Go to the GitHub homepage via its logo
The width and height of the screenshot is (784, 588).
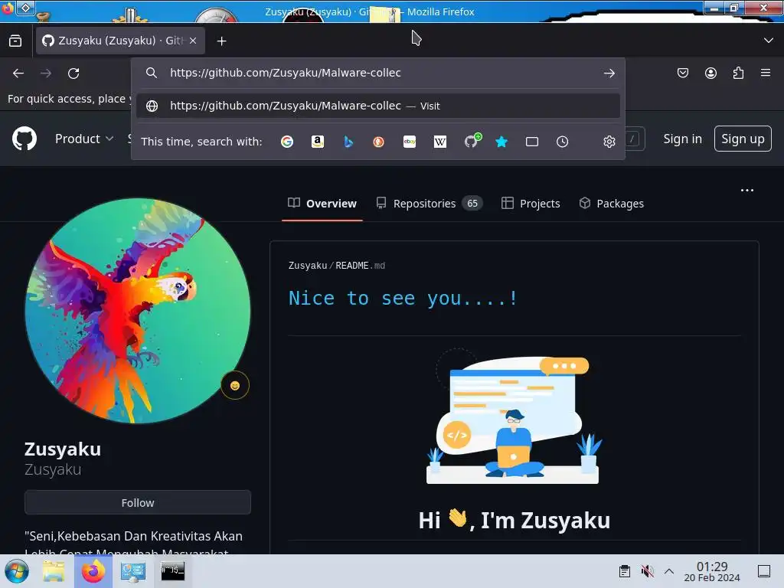coord(24,139)
